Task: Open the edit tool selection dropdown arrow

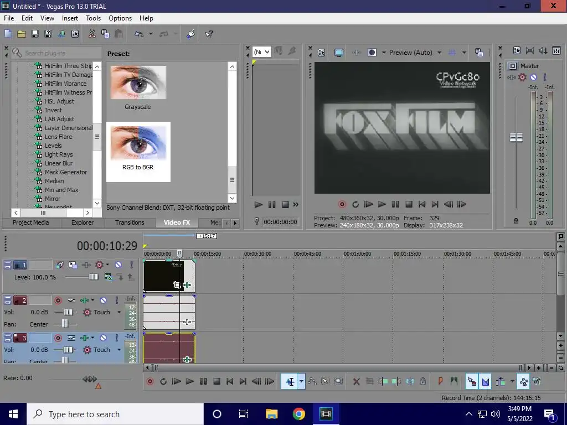Action: 301,381
